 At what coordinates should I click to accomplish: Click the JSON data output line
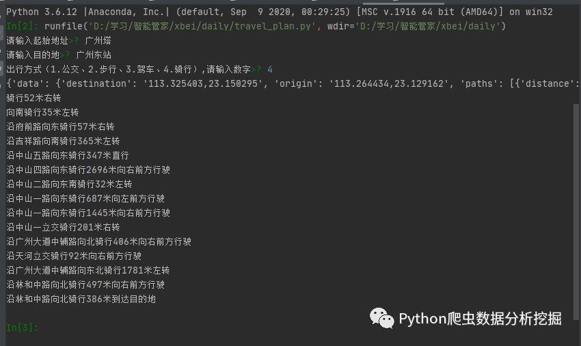(x=293, y=83)
